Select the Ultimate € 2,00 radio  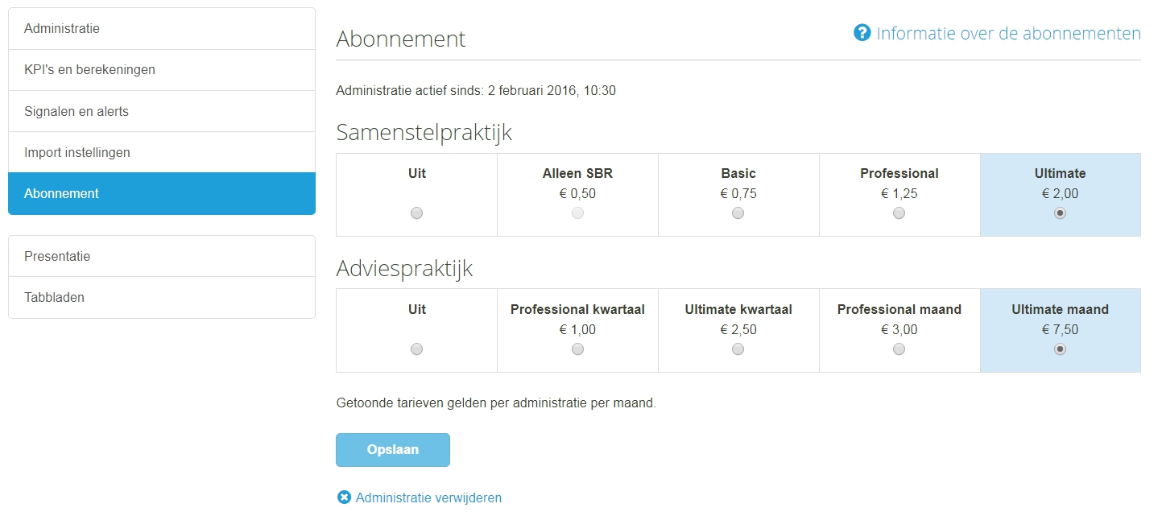[1061, 213]
